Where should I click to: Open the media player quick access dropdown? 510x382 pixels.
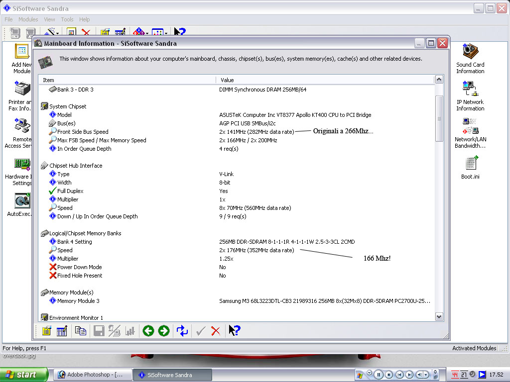(369, 373)
